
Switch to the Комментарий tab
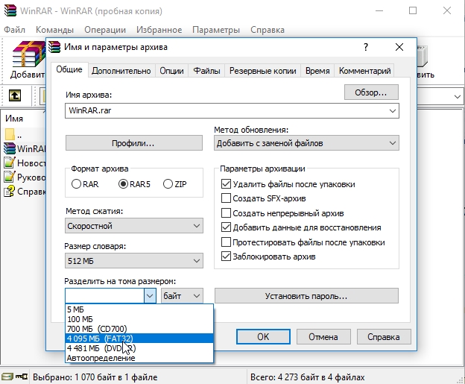[364, 71]
